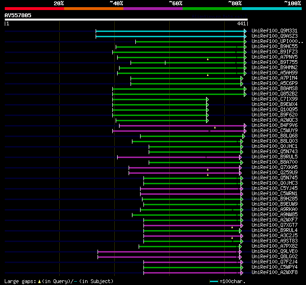
Task: Open hit UniRef100_Q9ASZ3
Action: tap(274, 36)
